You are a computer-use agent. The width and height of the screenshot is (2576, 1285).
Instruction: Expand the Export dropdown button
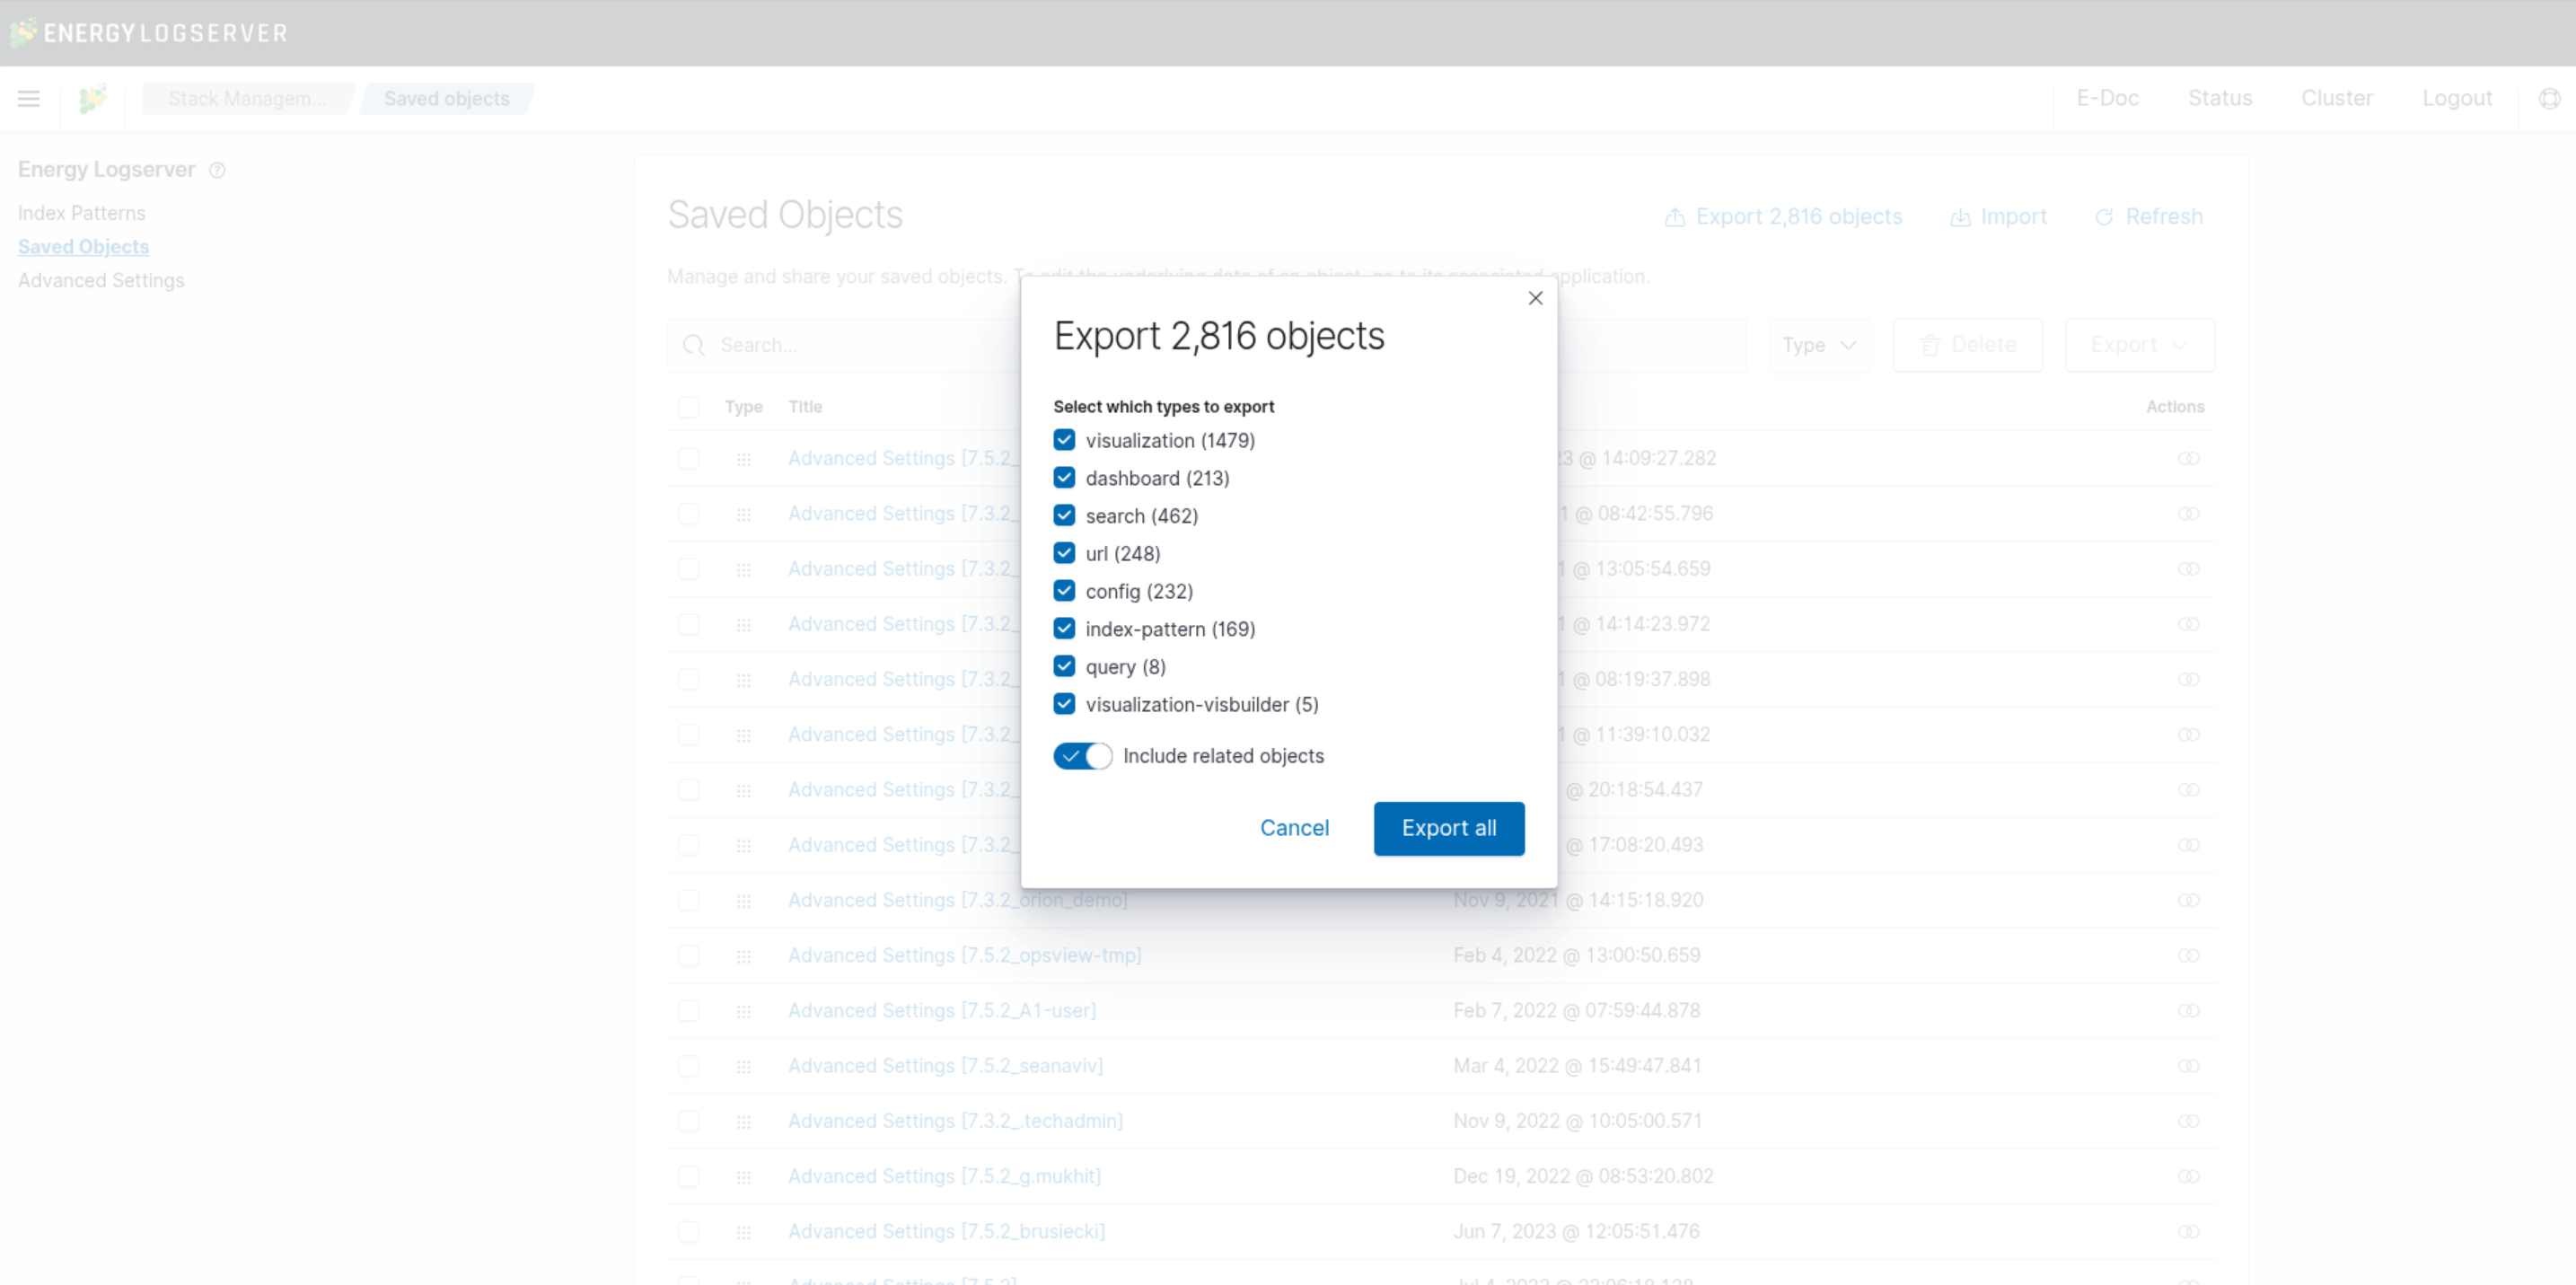click(2139, 345)
